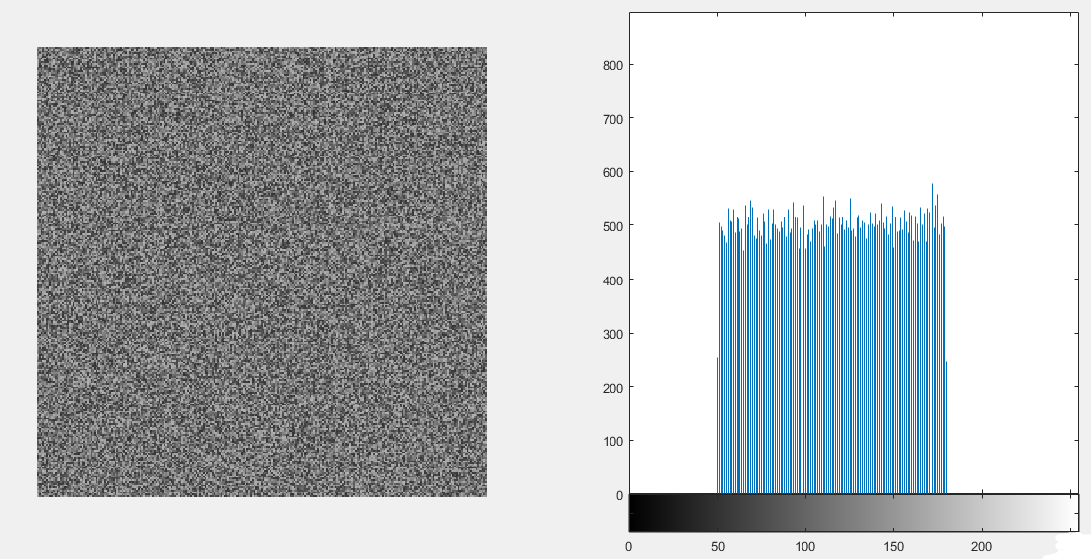Click y-axis label 100 on left axis
This screenshot has width=1091, height=559.
tap(613, 441)
